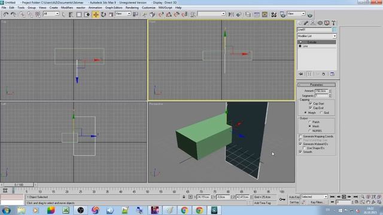
Task: Activate the Select and Rotate tool
Action: (x=104, y=14)
